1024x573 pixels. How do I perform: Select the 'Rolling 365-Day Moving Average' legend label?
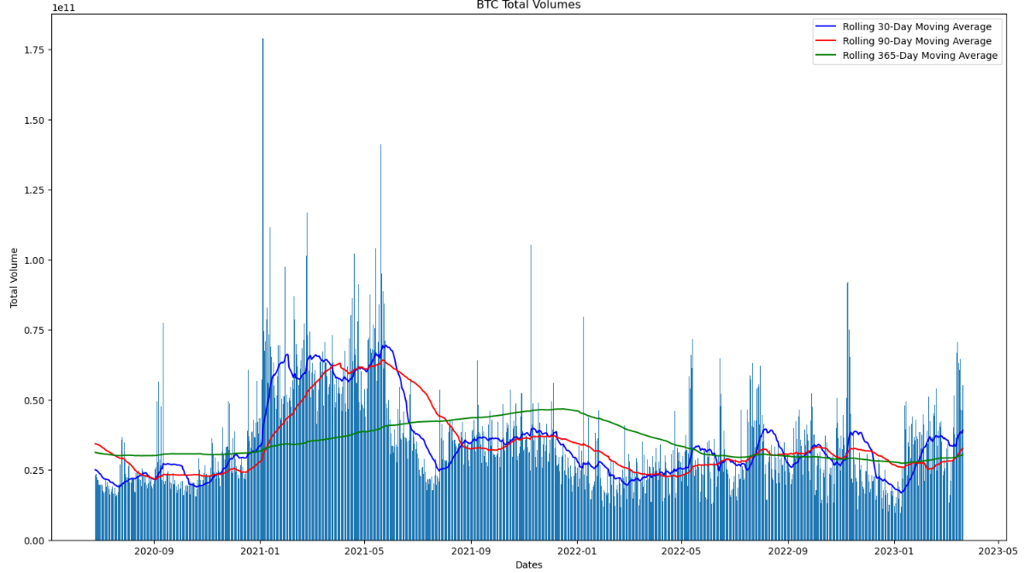(921, 56)
